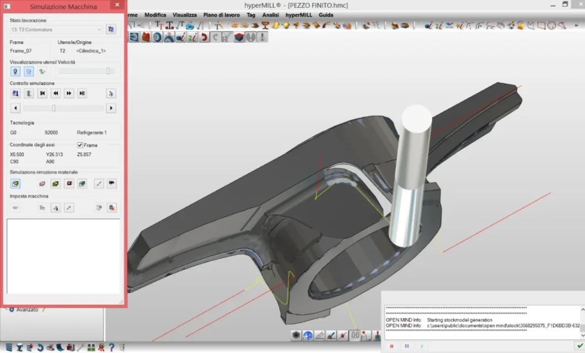Click the second Controllo simulazione icon
Viewport: 585px width, 353px height.
(x=29, y=93)
